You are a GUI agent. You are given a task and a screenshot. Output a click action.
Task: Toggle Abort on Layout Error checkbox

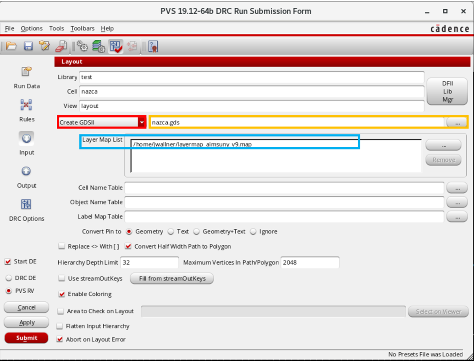click(60, 339)
